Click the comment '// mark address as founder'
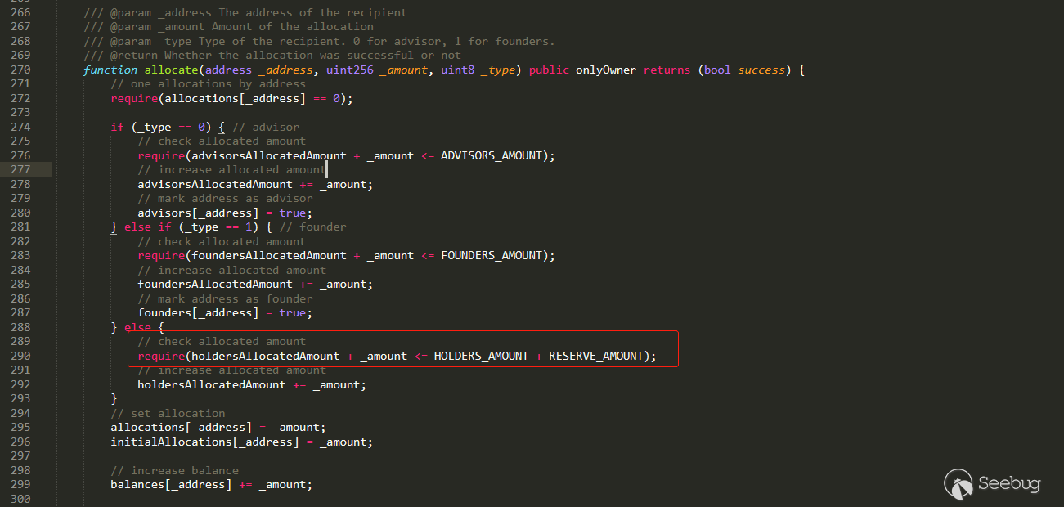The width and height of the screenshot is (1064, 507). pos(225,299)
